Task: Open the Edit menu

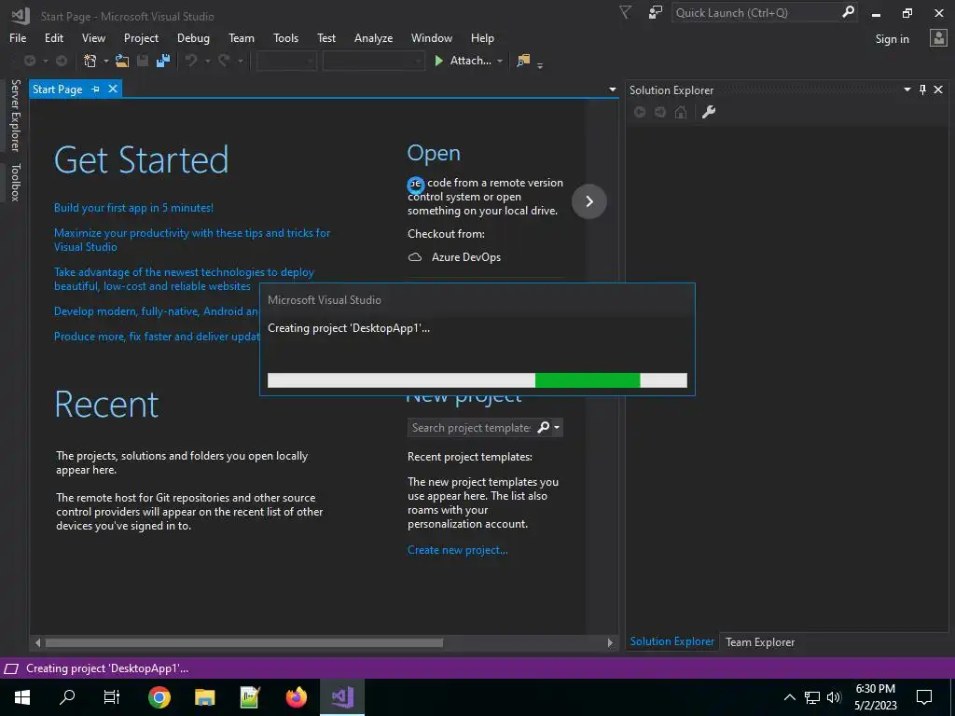Action: tap(53, 37)
